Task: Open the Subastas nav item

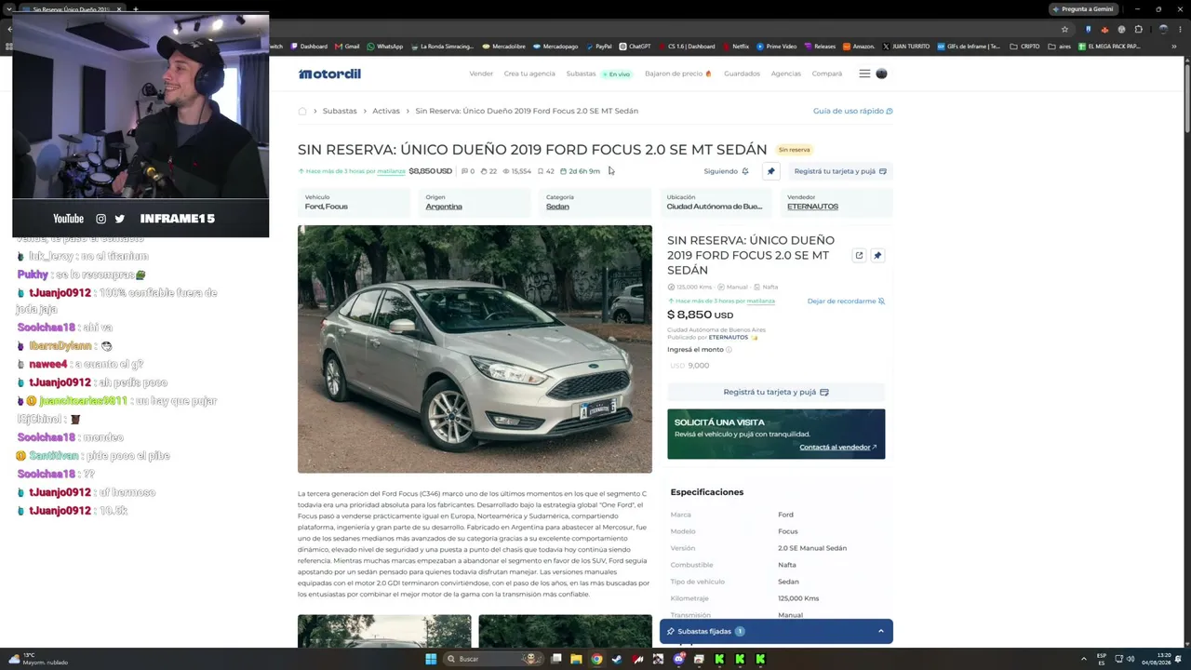Action: pos(581,74)
